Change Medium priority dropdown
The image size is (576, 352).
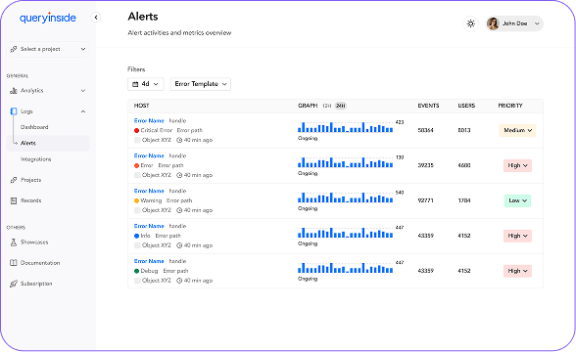(517, 130)
